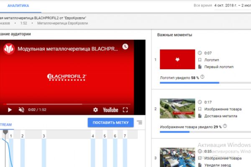
Task: Click the document icon beside Доставка металла
Action: click(200, 116)
